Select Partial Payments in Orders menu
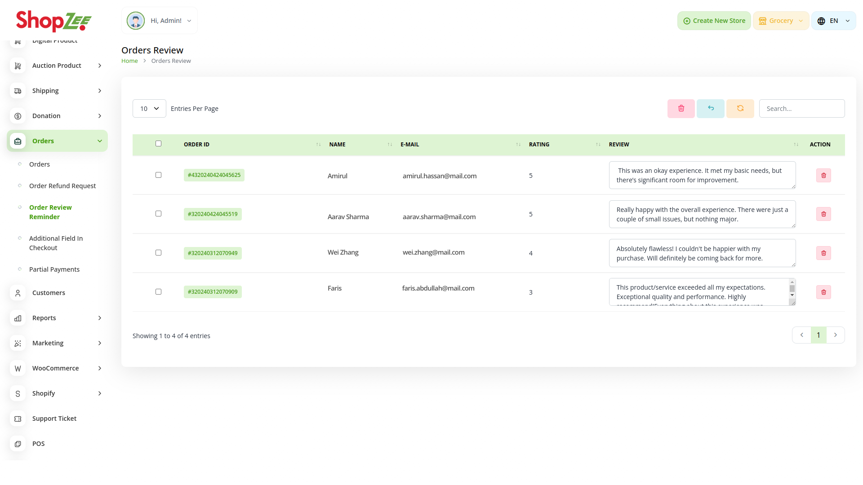 [54, 269]
